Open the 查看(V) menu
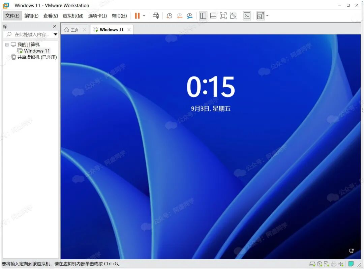 point(51,16)
